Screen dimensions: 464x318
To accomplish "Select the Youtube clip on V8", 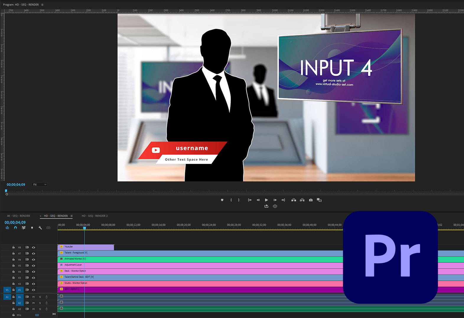I will click(x=86, y=247).
